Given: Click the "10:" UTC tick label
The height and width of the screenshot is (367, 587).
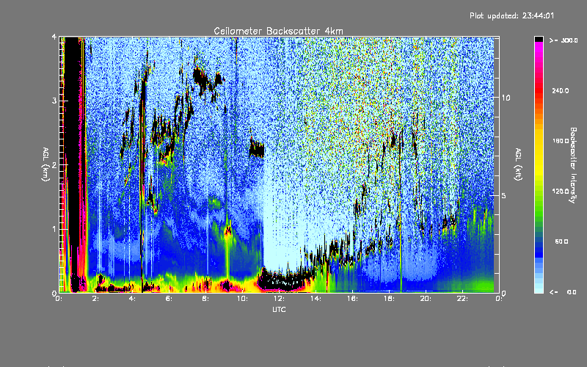Looking at the screenshot, I should tap(242, 299).
